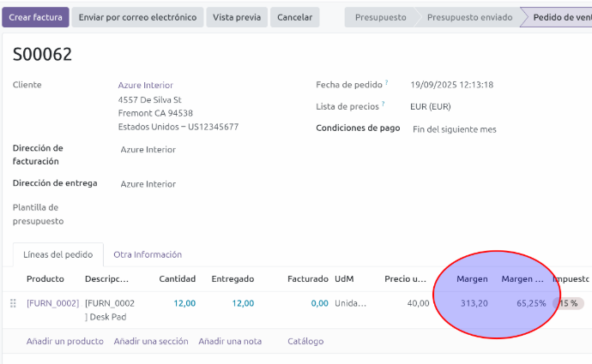The width and height of the screenshot is (592, 364).
Task: Click Añadir una sección link
Action: pyautogui.click(x=150, y=341)
